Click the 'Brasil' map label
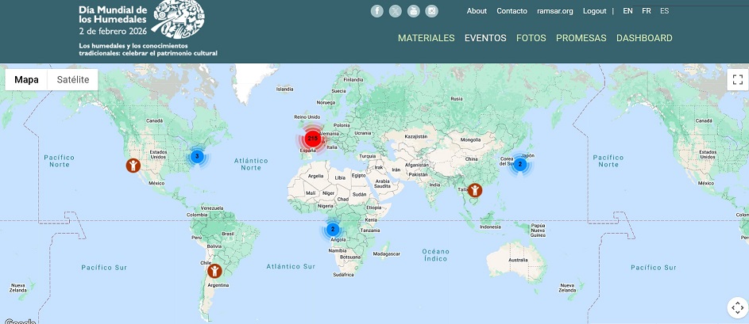 [228, 234]
